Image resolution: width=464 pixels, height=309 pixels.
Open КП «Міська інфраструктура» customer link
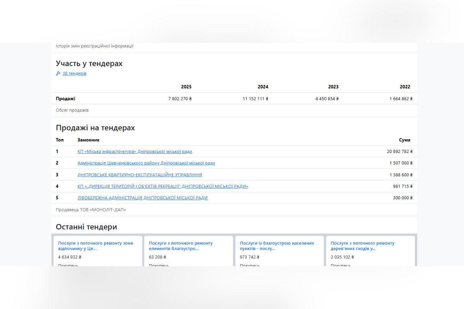[x=135, y=151]
